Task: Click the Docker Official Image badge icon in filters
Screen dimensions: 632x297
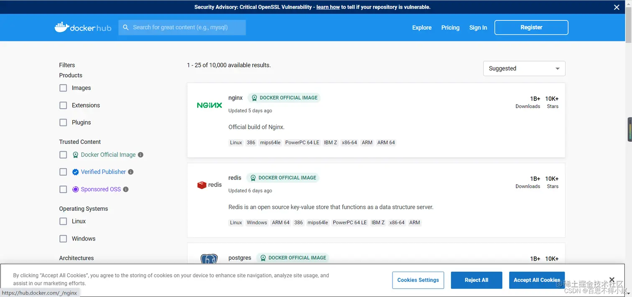Action: (76, 155)
